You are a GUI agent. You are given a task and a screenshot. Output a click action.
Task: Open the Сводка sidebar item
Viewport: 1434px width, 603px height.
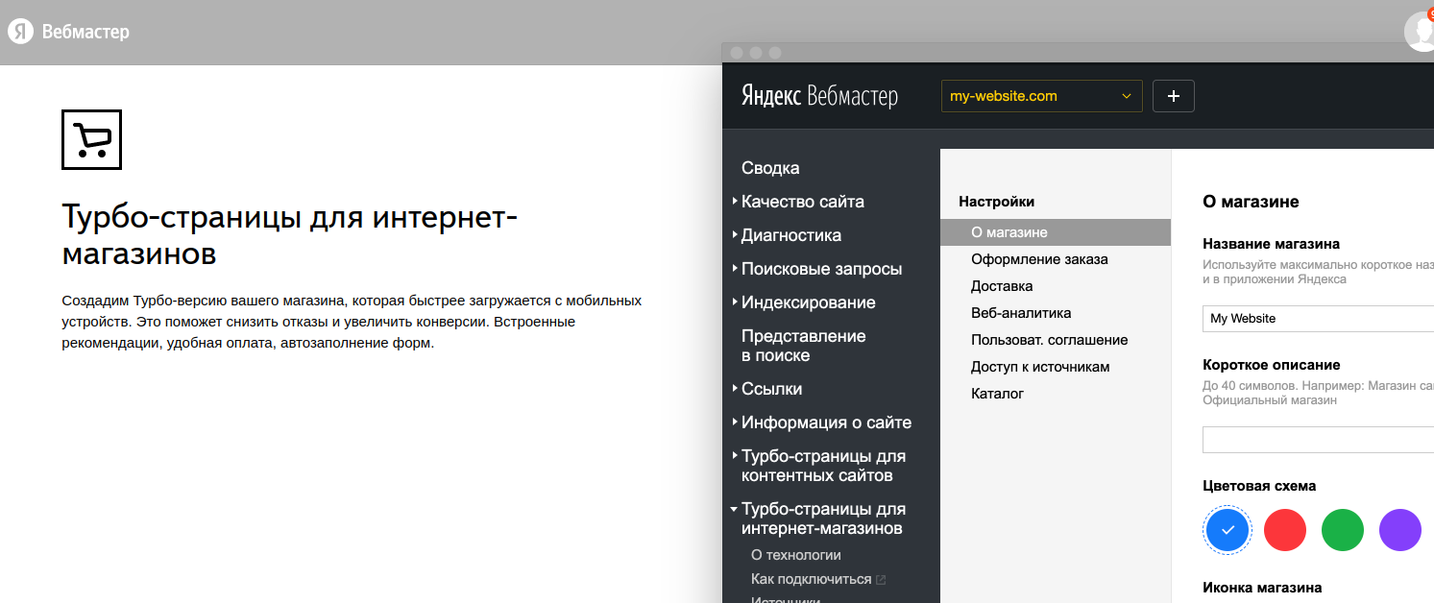(x=770, y=168)
